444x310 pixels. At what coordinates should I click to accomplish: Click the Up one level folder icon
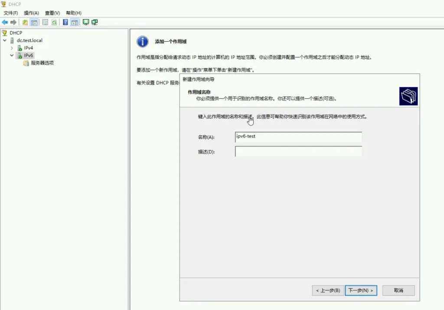25,22
